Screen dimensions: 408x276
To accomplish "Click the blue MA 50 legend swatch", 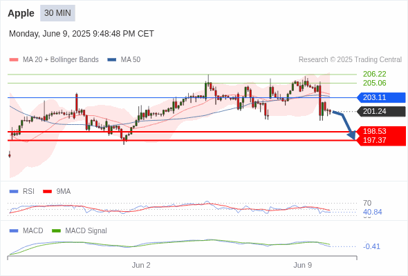I will click(x=112, y=60).
